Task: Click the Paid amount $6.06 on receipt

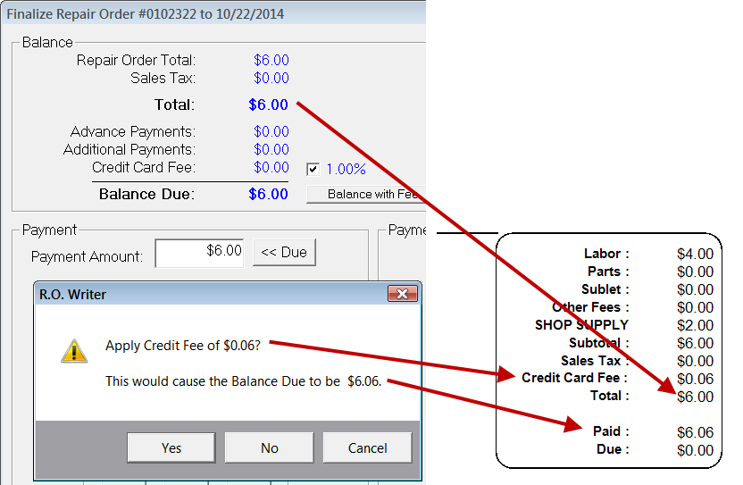Action: [x=695, y=432]
